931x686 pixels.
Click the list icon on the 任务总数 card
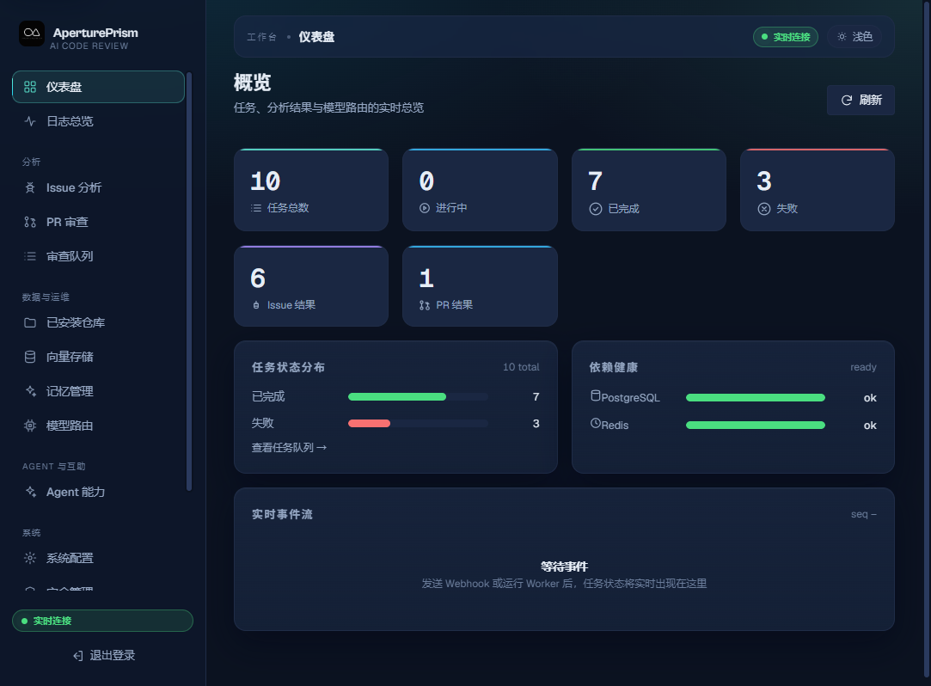pos(256,208)
